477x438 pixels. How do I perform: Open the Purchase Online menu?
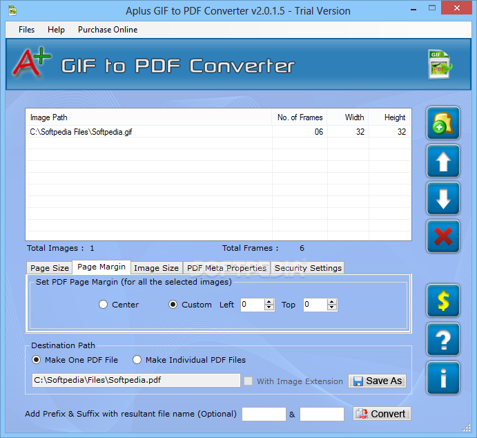click(108, 30)
